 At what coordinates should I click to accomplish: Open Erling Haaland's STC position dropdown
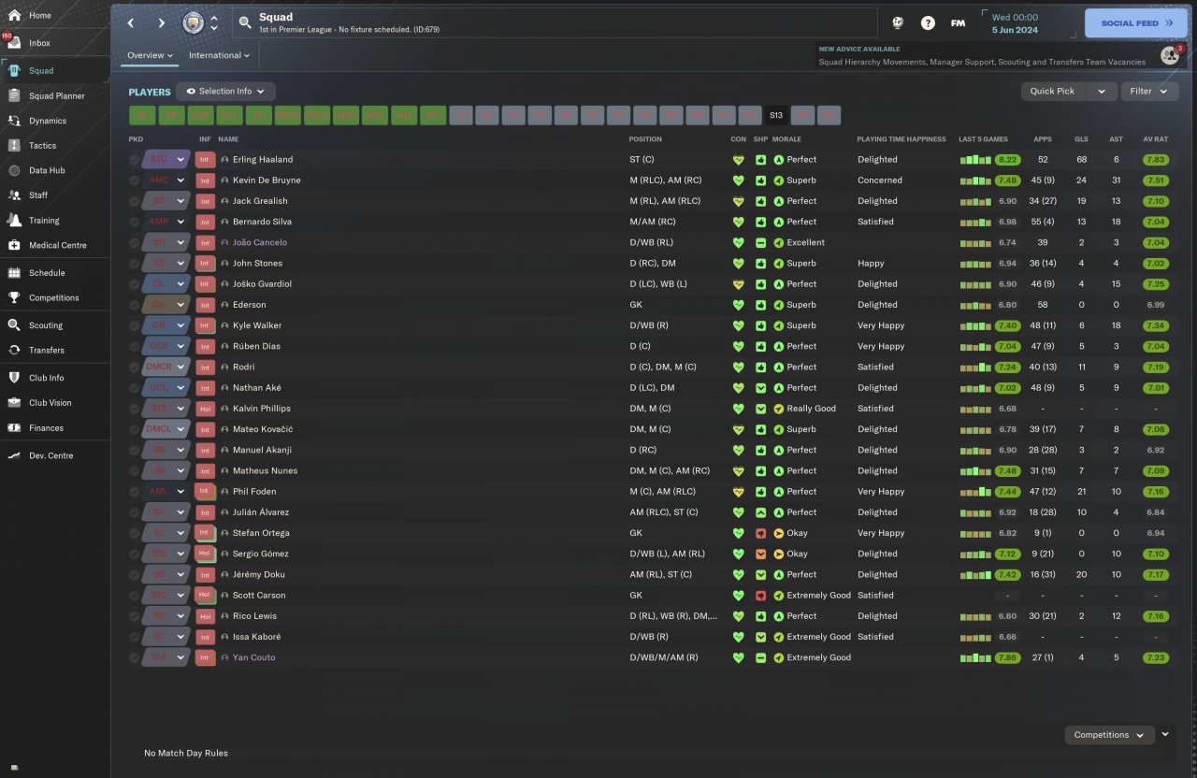tap(166, 160)
